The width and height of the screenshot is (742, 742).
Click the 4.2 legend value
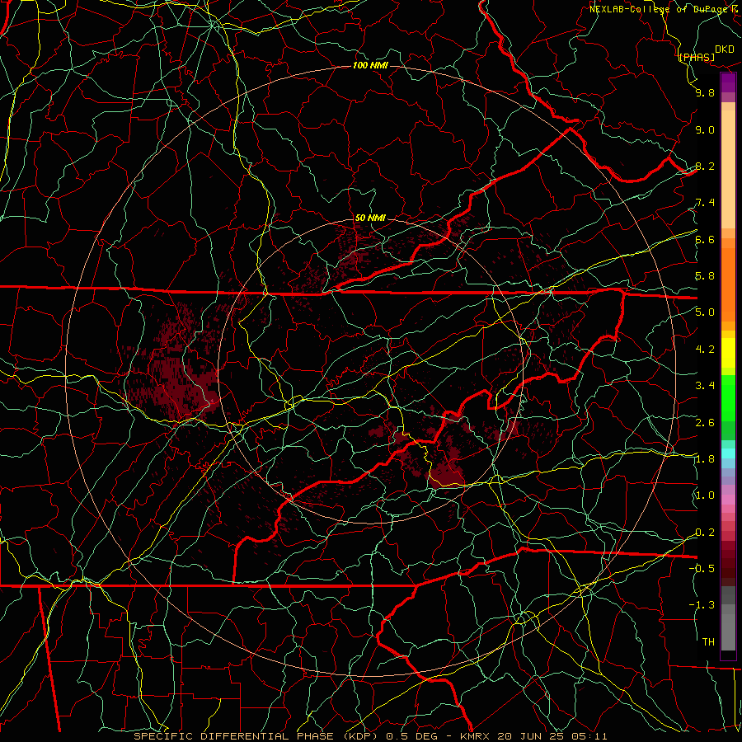coord(705,350)
